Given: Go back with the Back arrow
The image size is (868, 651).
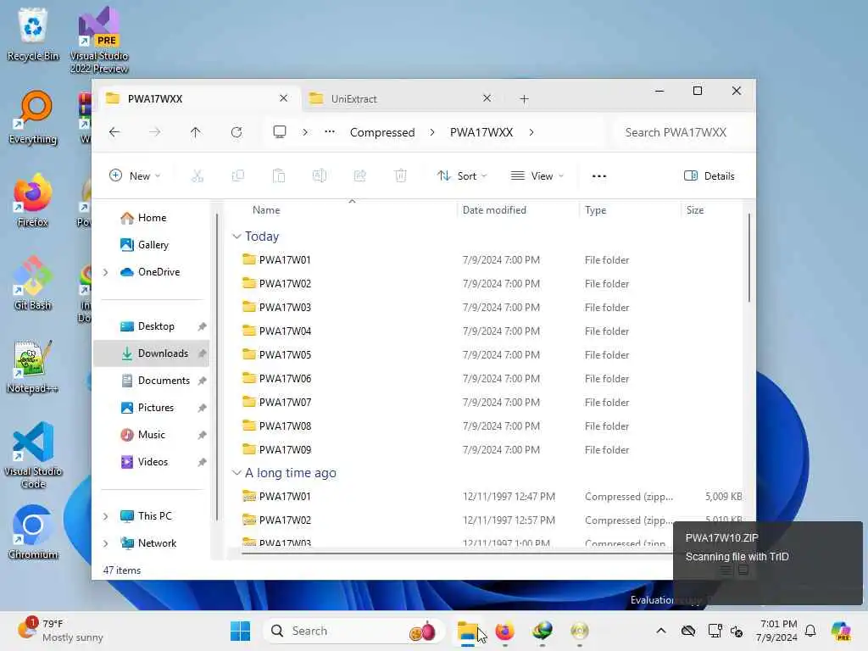Looking at the screenshot, I should click(x=114, y=131).
